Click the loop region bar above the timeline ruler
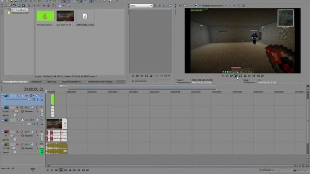Screen dimensions: 310x174 (142, 89)
